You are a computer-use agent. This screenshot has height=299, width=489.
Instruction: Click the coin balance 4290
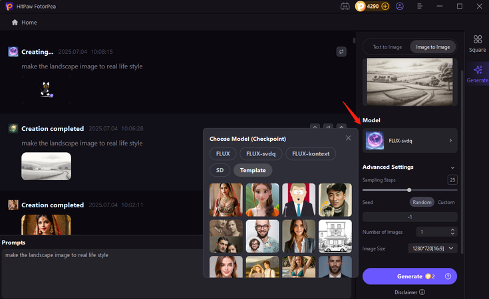click(x=373, y=6)
